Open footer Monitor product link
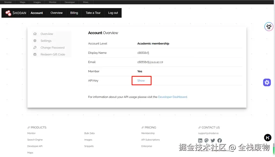 coord(32,133)
